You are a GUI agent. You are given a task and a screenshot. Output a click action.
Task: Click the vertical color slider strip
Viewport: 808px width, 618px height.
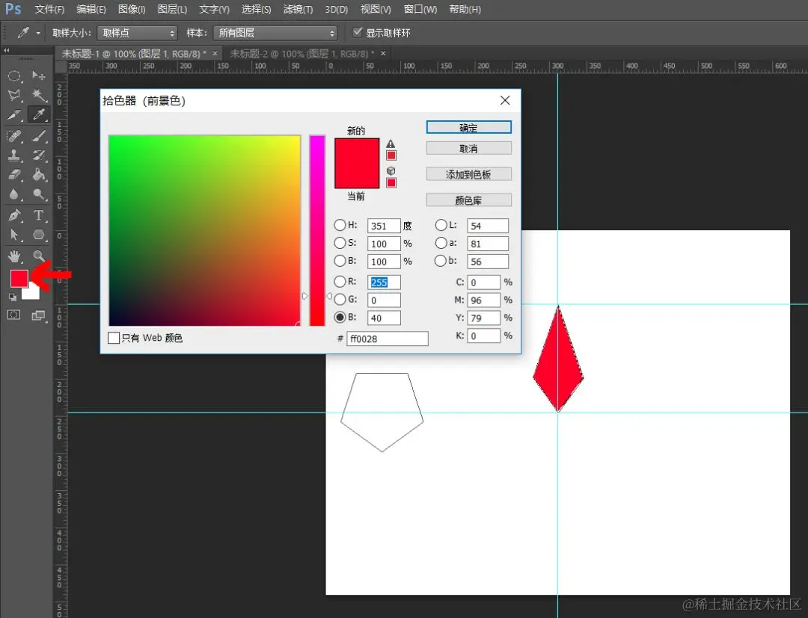click(x=317, y=230)
